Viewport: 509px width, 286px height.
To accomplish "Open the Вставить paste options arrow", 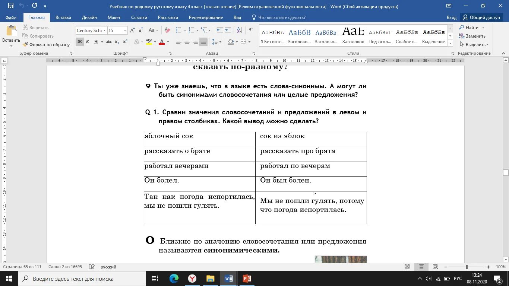I will point(11,46).
